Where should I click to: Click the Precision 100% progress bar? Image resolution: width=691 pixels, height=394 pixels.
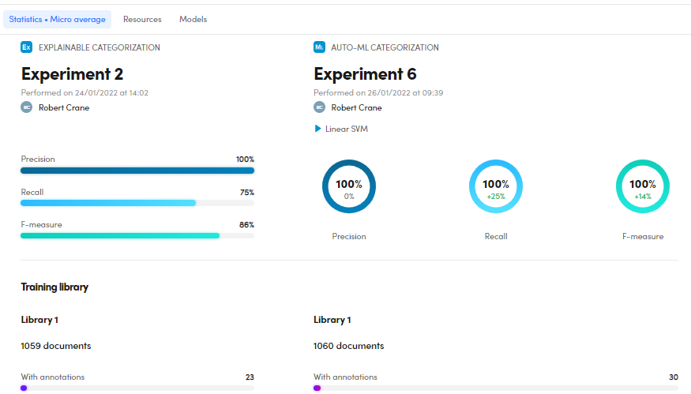tap(137, 170)
